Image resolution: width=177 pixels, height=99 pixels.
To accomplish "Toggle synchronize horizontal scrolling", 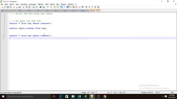I will point(58,7).
